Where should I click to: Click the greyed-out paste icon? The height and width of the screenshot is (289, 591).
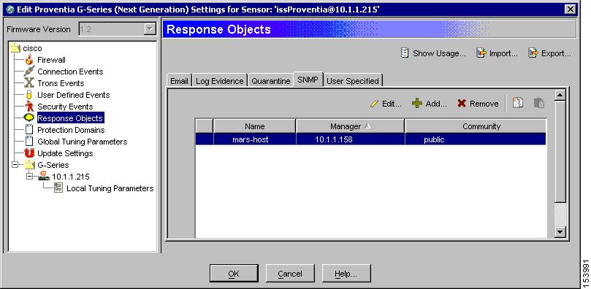[x=539, y=103]
